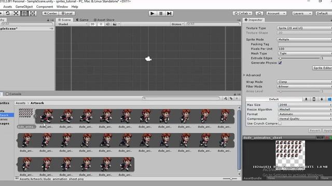Image resolution: width=332 pixels, height=186 pixels.
Task: Toggle 2D view mode in Scene
Action: click(x=92, y=24)
